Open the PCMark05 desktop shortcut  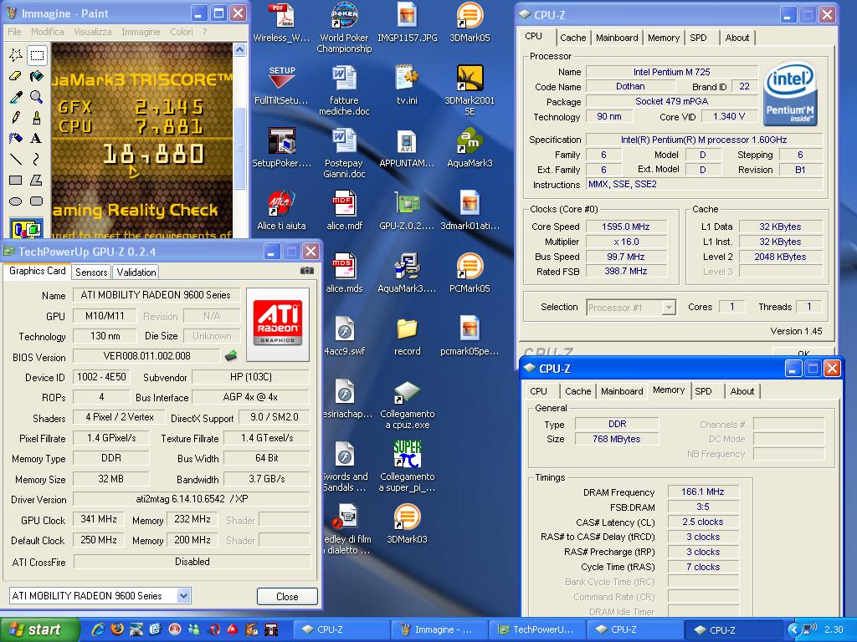pyautogui.click(x=470, y=273)
